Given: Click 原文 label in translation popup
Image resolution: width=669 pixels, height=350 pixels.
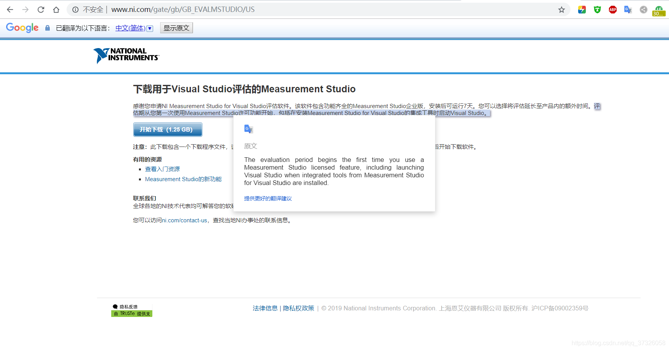Looking at the screenshot, I should pyautogui.click(x=251, y=146).
